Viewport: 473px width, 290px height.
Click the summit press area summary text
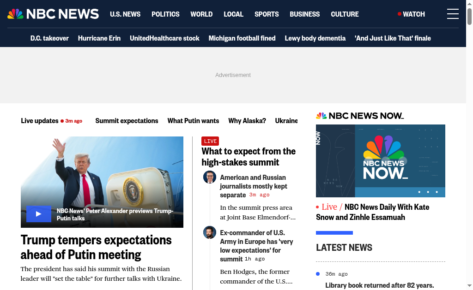[x=258, y=212]
